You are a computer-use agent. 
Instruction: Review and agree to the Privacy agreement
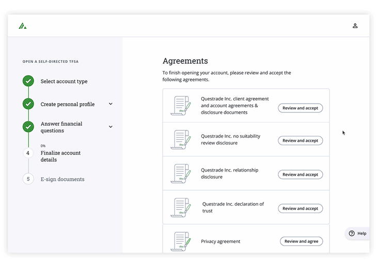pyautogui.click(x=301, y=241)
